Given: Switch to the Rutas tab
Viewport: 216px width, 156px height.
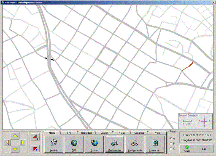Looking at the screenshot, I should point(121,133).
